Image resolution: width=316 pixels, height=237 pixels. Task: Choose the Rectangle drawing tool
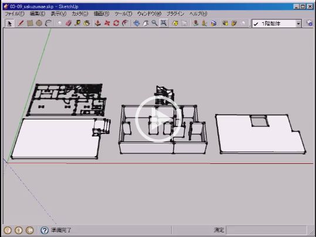(30, 23)
